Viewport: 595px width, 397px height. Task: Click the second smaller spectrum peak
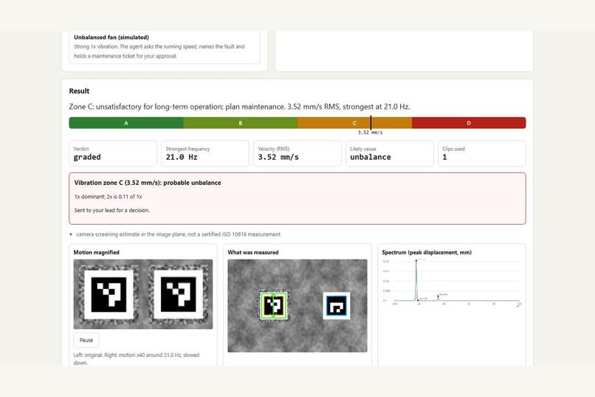[x=438, y=296]
